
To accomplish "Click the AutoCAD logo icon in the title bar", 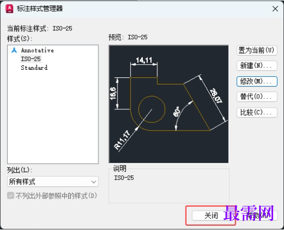I will pyautogui.click(x=9, y=9).
